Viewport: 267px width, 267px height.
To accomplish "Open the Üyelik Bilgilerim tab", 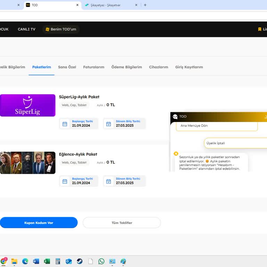I will [13, 67].
